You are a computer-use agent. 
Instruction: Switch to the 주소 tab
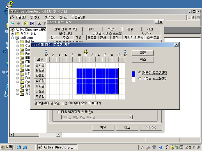coord(66,37)
